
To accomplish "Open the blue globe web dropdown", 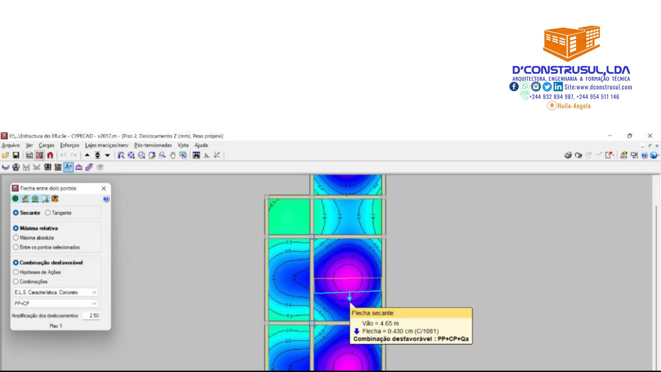I will [654, 155].
